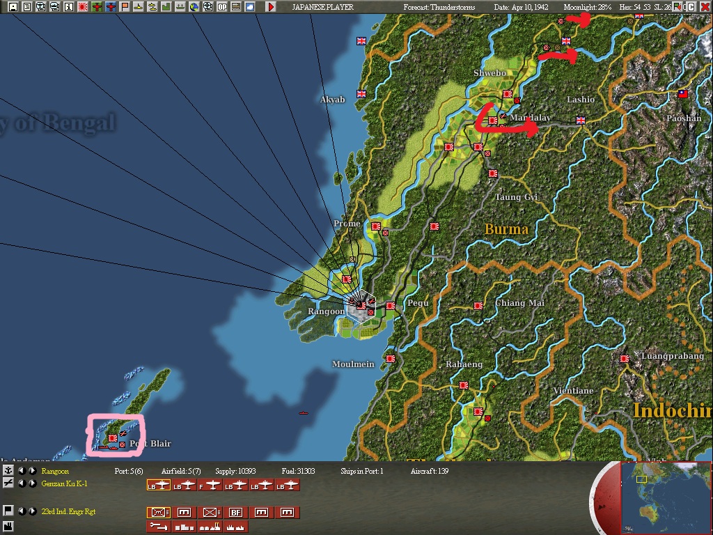The width and height of the screenshot is (713, 535).
Task: Click the red plane on blue toolbar icon
Action: tap(111, 7)
